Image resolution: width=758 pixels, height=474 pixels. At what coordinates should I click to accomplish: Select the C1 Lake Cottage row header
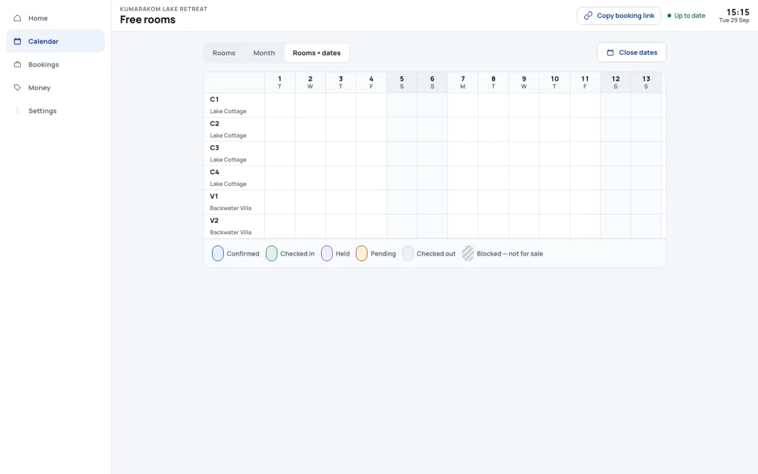tap(234, 105)
